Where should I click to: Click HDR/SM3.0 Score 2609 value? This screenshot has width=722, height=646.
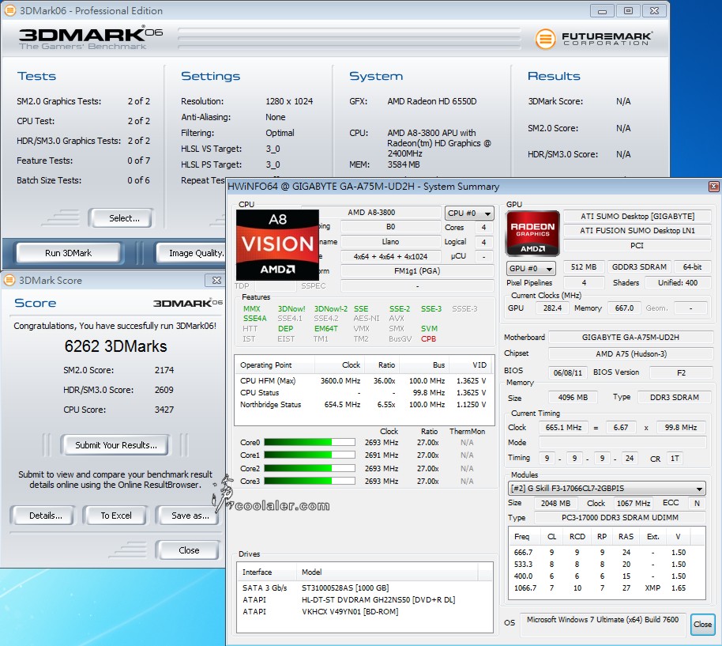(164, 390)
